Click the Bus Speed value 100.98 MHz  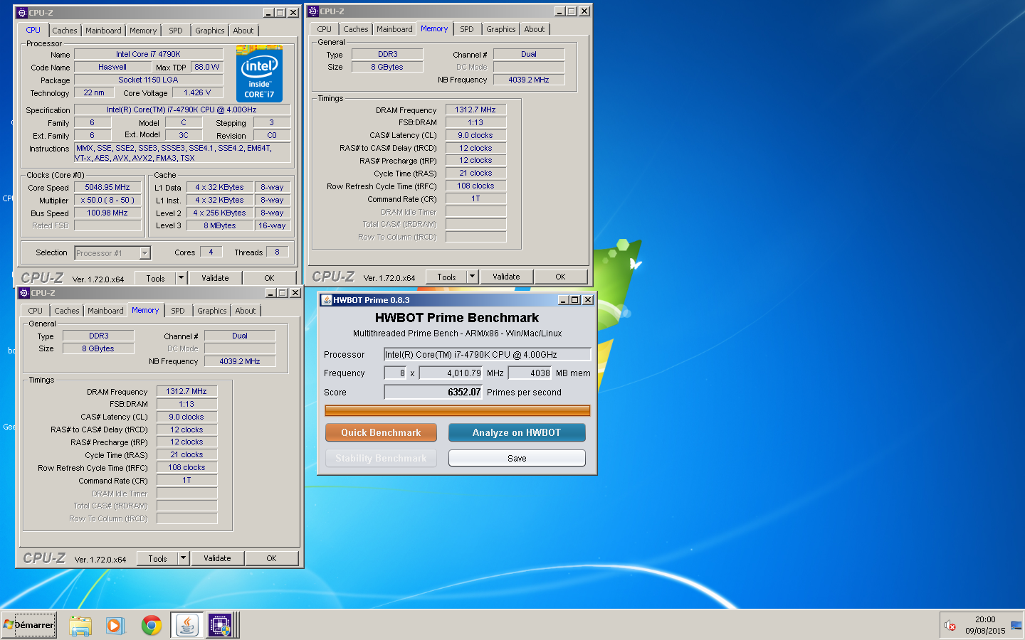(107, 213)
